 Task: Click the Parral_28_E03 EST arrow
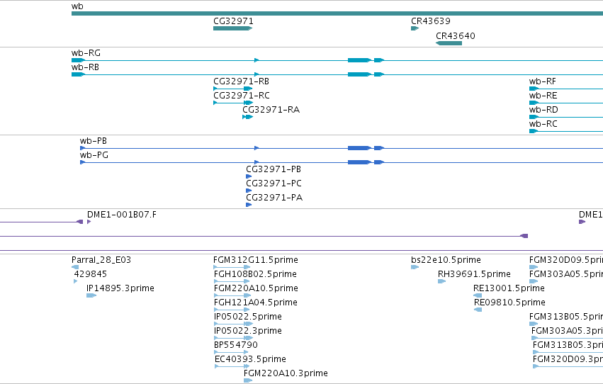pos(75,267)
